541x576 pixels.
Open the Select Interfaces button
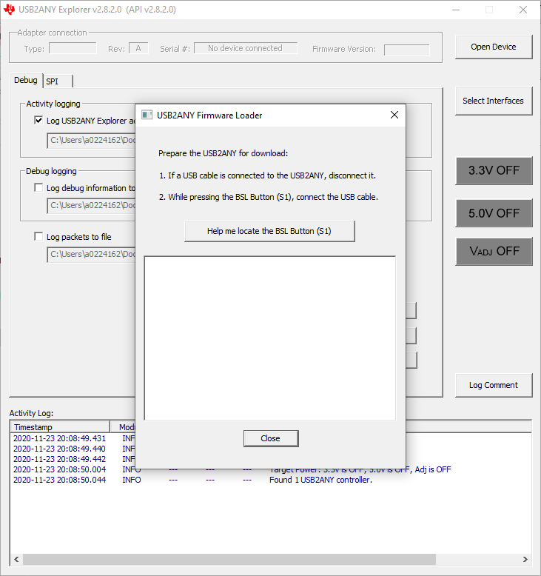493,101
